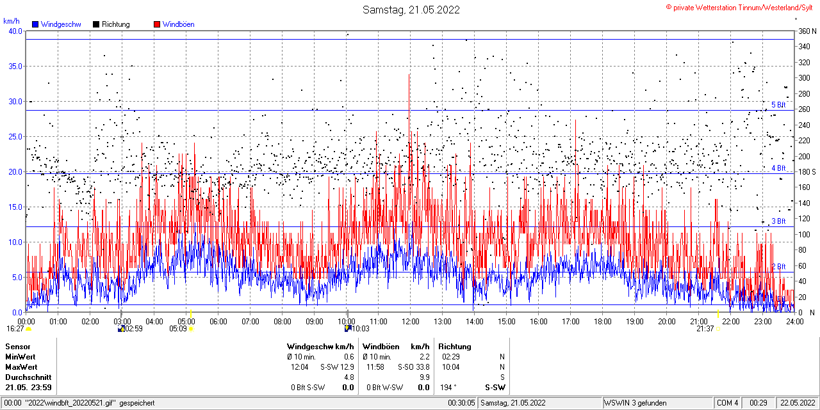Click the yellow sunrise tick above 05:09
This screenshot has width=820, height=410.
(192, 313)
